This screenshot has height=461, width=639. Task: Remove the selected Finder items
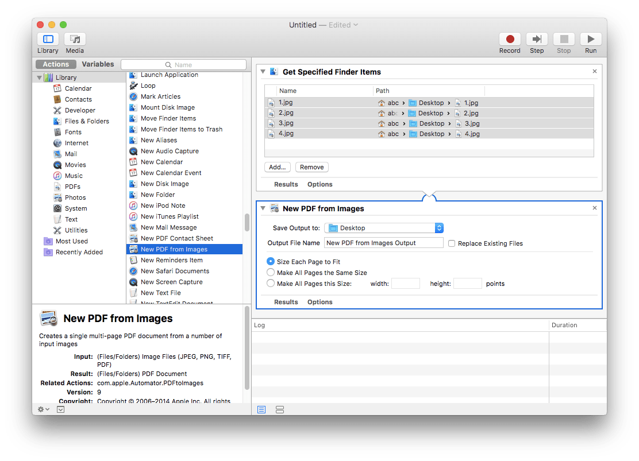[311, 166]
